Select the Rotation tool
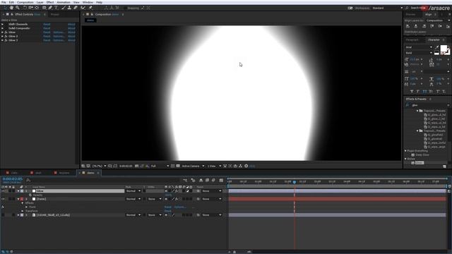Image resolution: width=452 pixels, height=254 pixels. pos(25,8)
